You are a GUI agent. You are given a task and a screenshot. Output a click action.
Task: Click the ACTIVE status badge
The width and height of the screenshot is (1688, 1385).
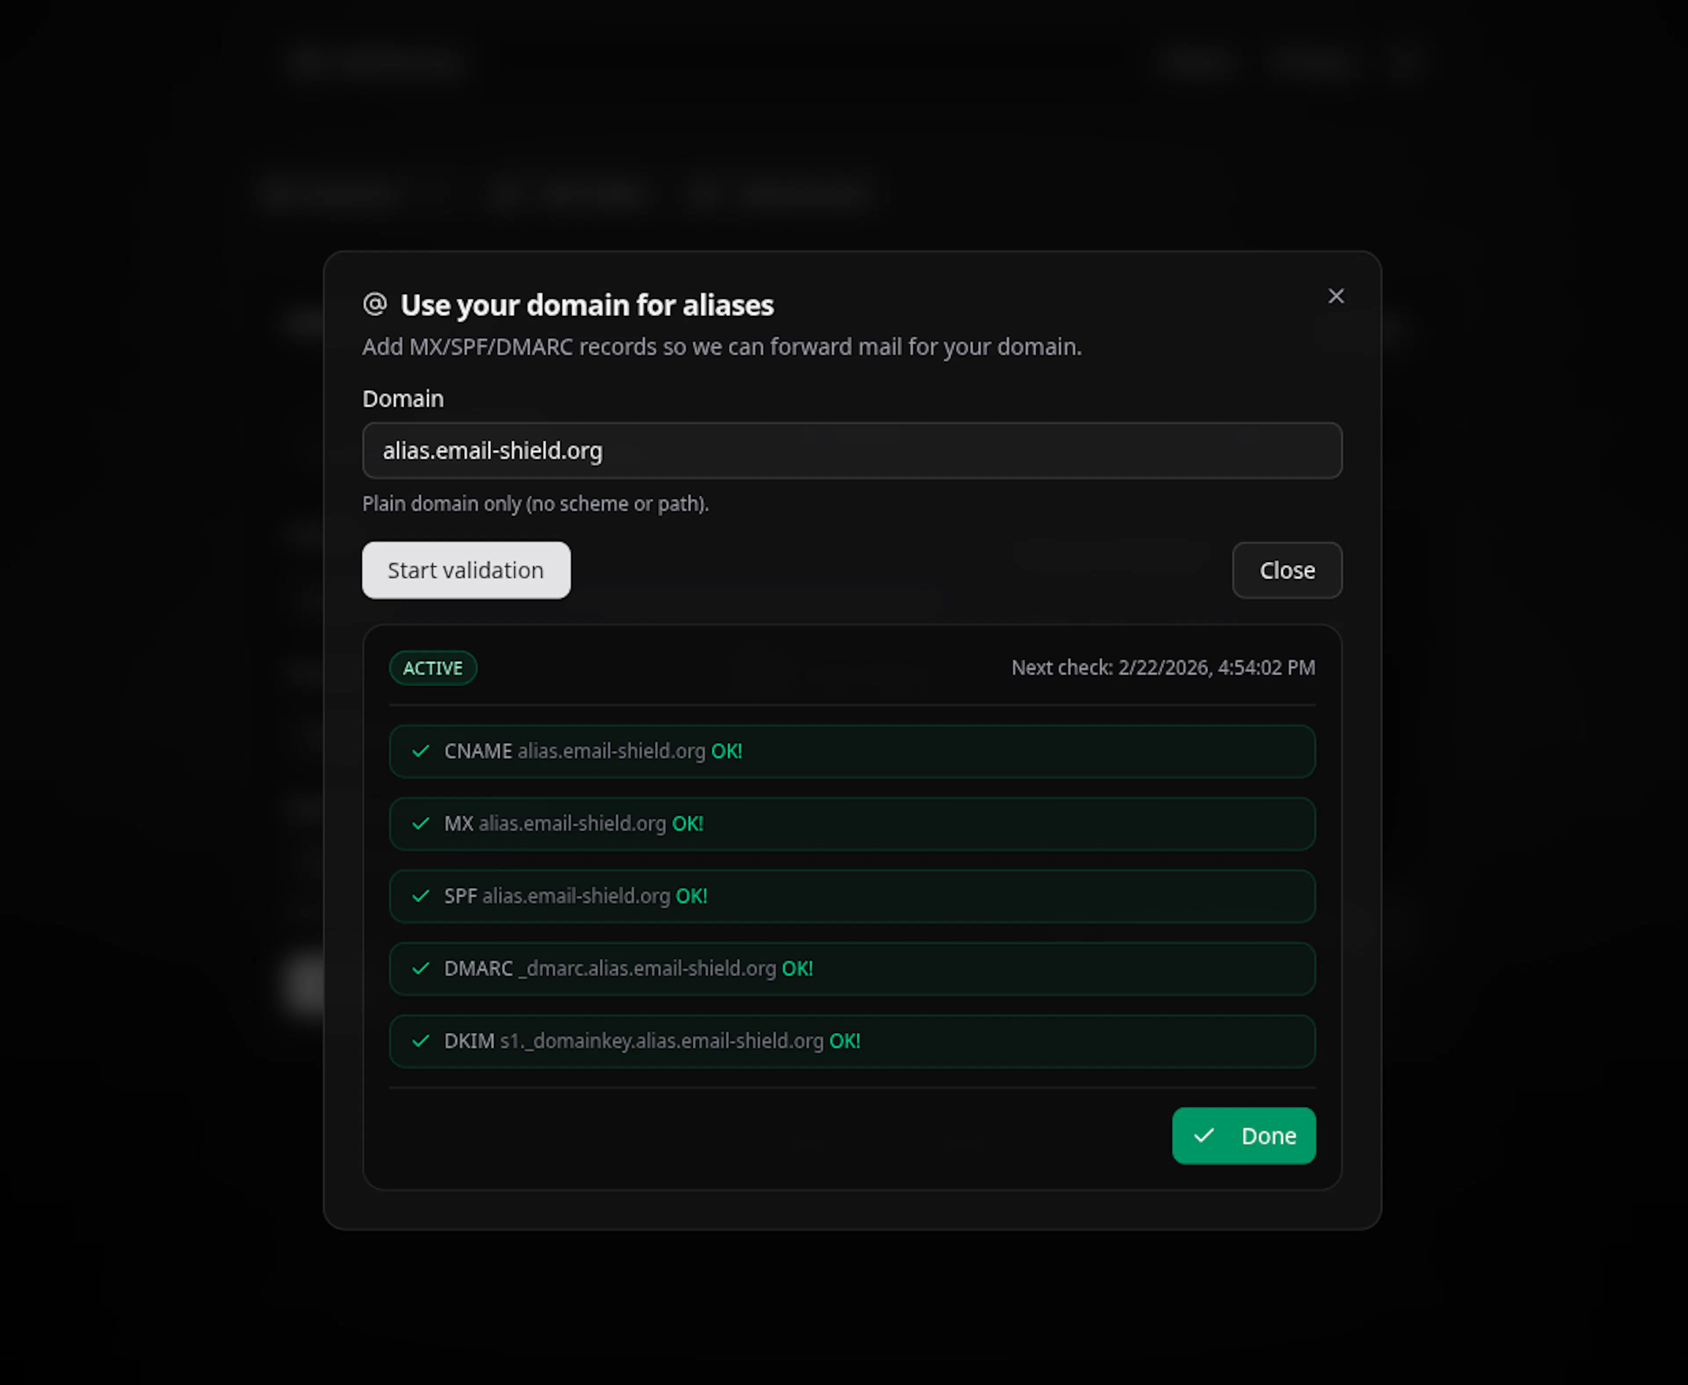tap(433, 668)
